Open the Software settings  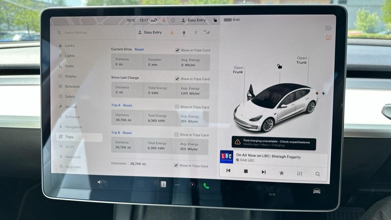[x=69, y=117]
